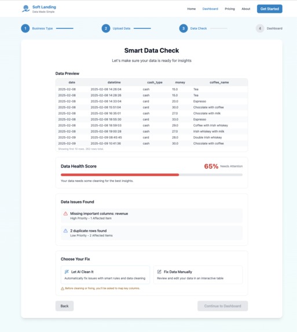The height and width of the screenshot is (332, 297).
Task: Click the 'Double Irish whiskey' cell
Action: 207,137
